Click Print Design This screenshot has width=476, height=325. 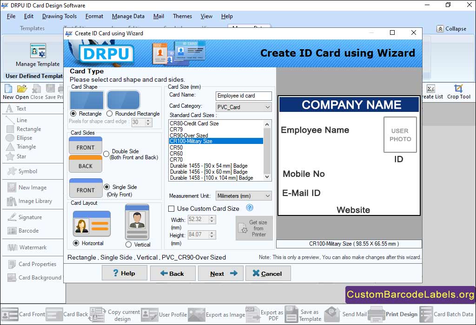393,314
